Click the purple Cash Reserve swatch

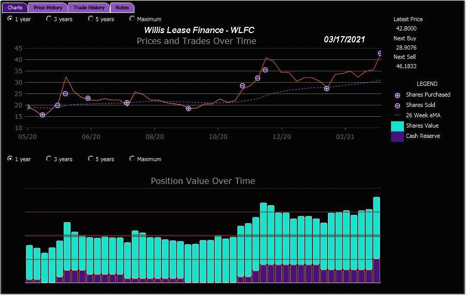tap(397, 136)
